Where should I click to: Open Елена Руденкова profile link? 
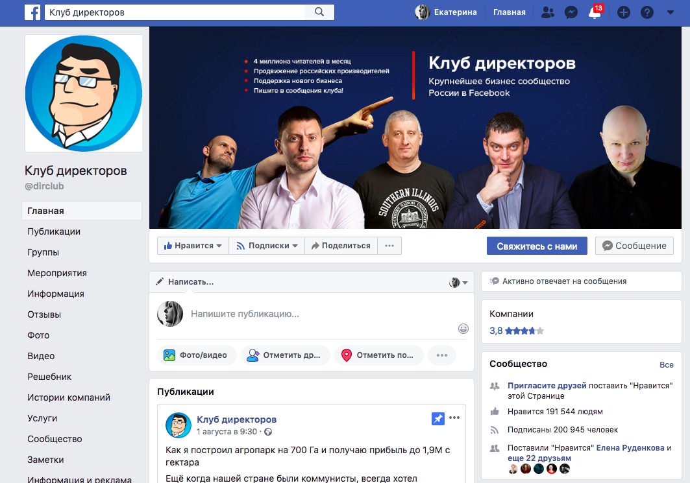click(630, 448)
